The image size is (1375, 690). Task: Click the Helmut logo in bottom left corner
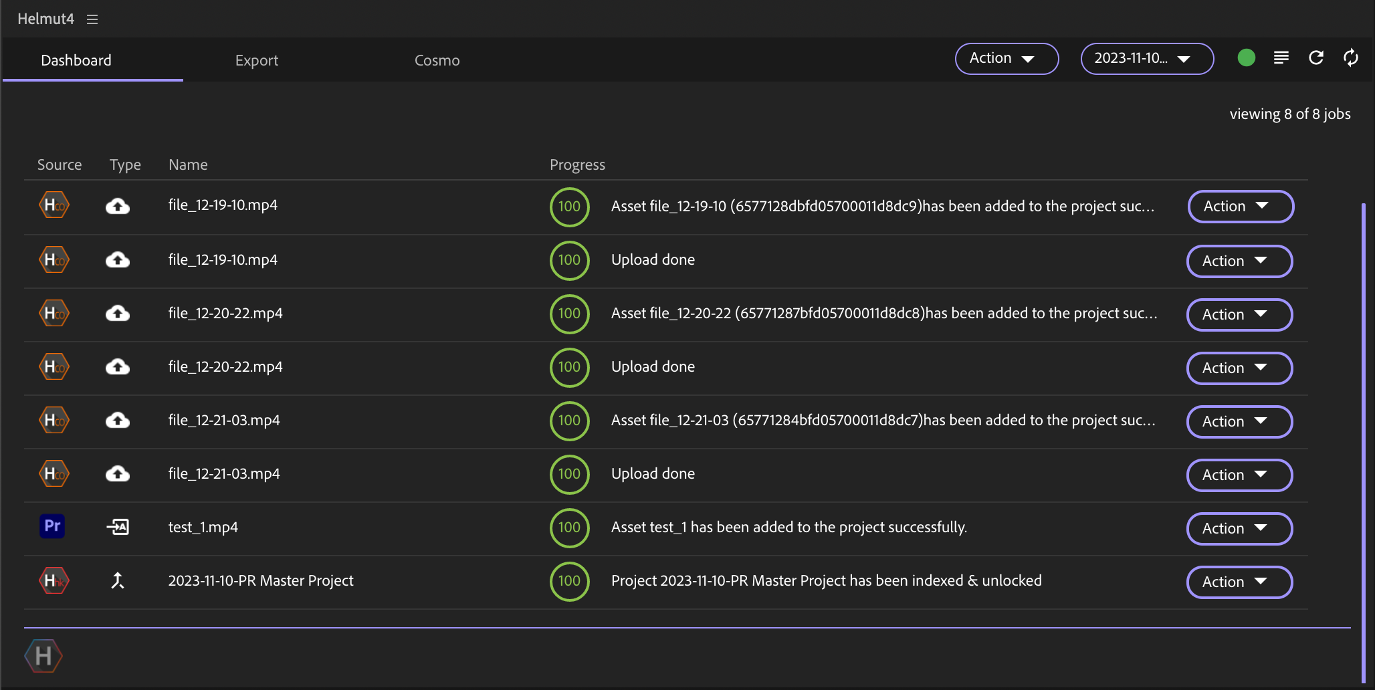[43, 656]
